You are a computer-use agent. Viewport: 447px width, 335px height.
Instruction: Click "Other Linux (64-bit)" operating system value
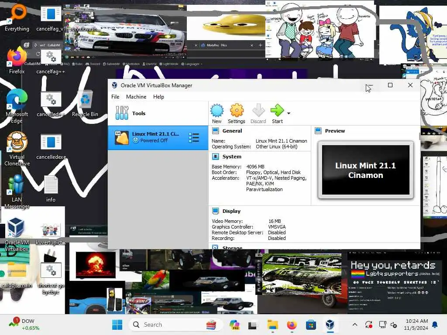pos(276,147)
